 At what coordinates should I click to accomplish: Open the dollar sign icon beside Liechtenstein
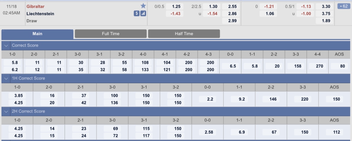click(137, 14)
